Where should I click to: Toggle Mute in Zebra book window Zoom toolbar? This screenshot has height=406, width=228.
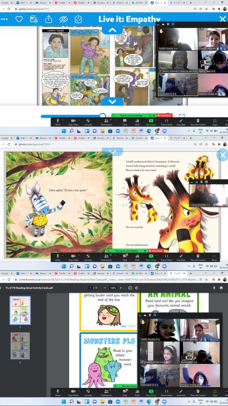[x=58, y=257]
